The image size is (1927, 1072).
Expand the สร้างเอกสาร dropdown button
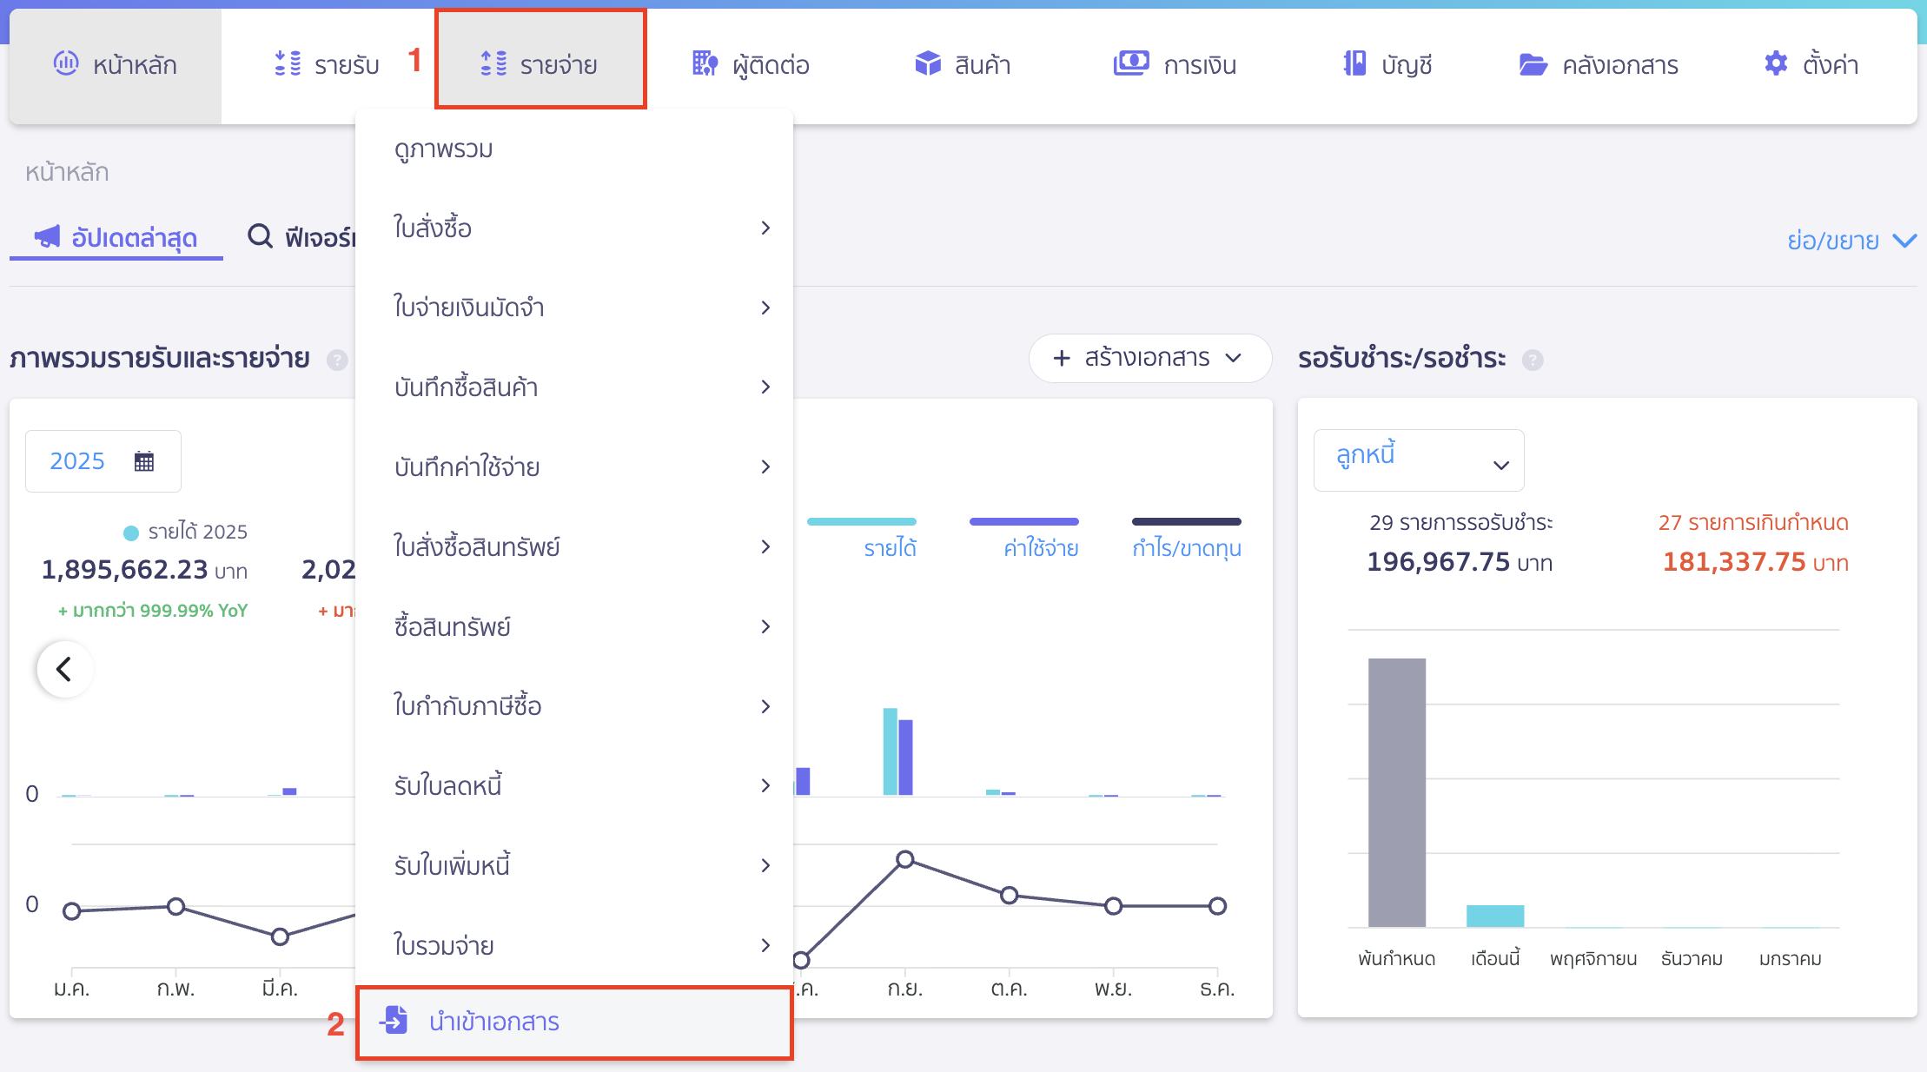pos(1149,357)
